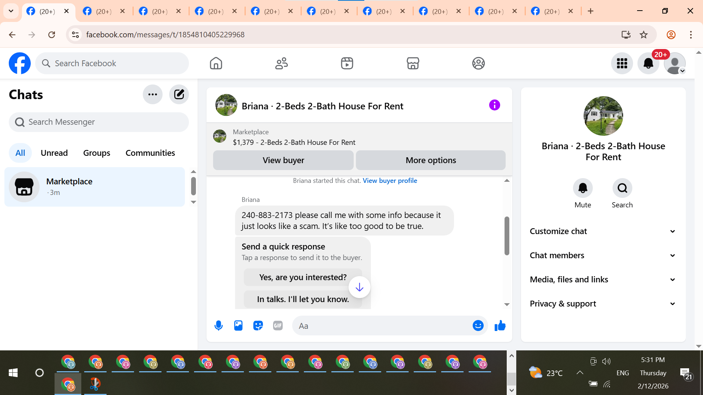Select the Unread chats filter tab
Screen dimensions: 703x395
[x=54, y=153]
